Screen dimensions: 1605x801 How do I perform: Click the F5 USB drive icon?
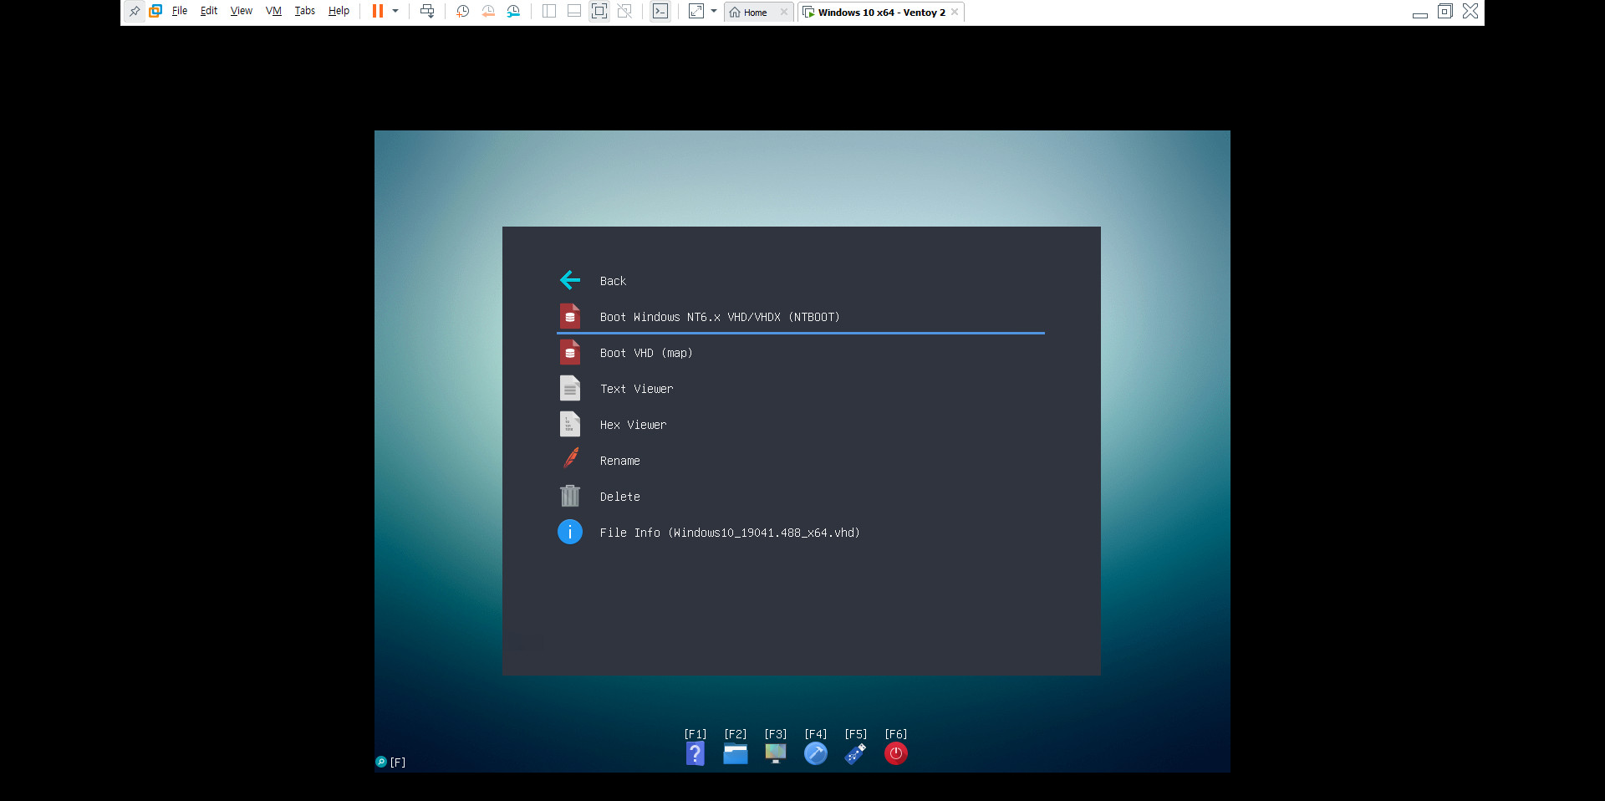tap(856, 753)
